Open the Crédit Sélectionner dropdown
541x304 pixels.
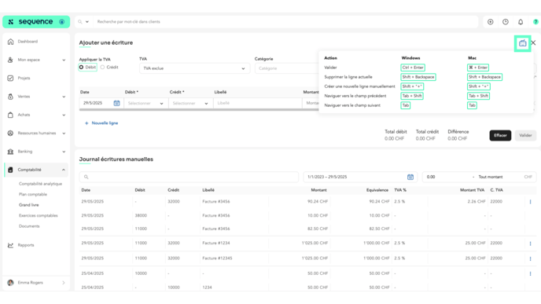(191, 103)
